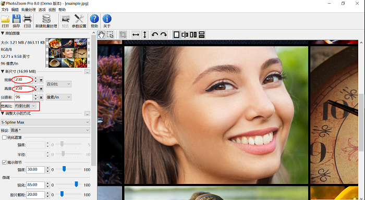This screenshot has width=365, height=200.
Task: Click the 揭示细节 强度 slider
Action: [64, 169]
